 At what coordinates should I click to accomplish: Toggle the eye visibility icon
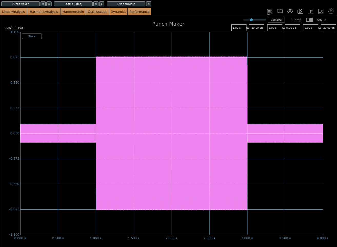(x=290, y=11)
